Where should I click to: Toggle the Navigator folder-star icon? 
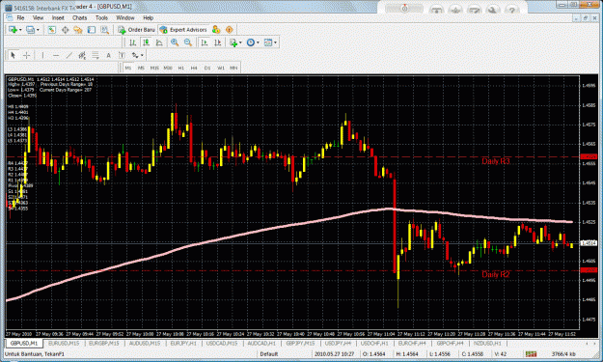78,30
